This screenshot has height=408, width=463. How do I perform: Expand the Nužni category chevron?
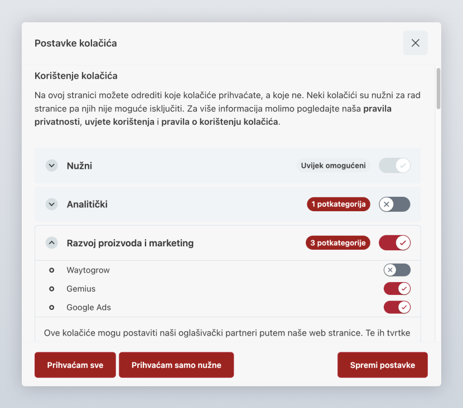pyautogui.click(x=52, y=166)
